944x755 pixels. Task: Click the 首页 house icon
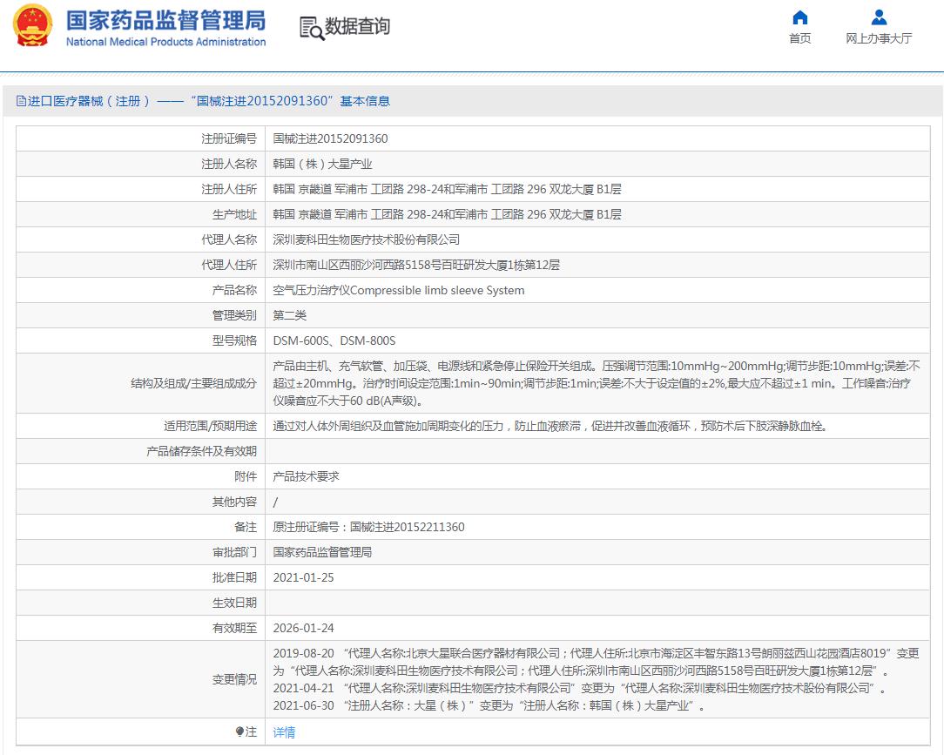pos(799,18)
